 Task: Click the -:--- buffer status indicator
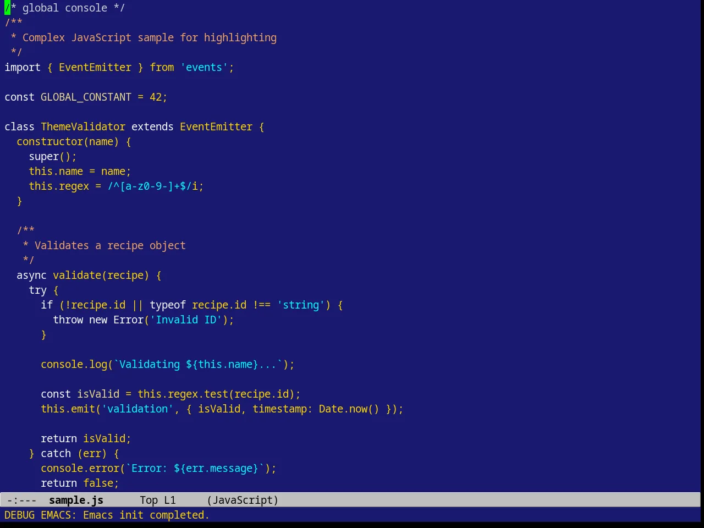(x=22, y=500)
